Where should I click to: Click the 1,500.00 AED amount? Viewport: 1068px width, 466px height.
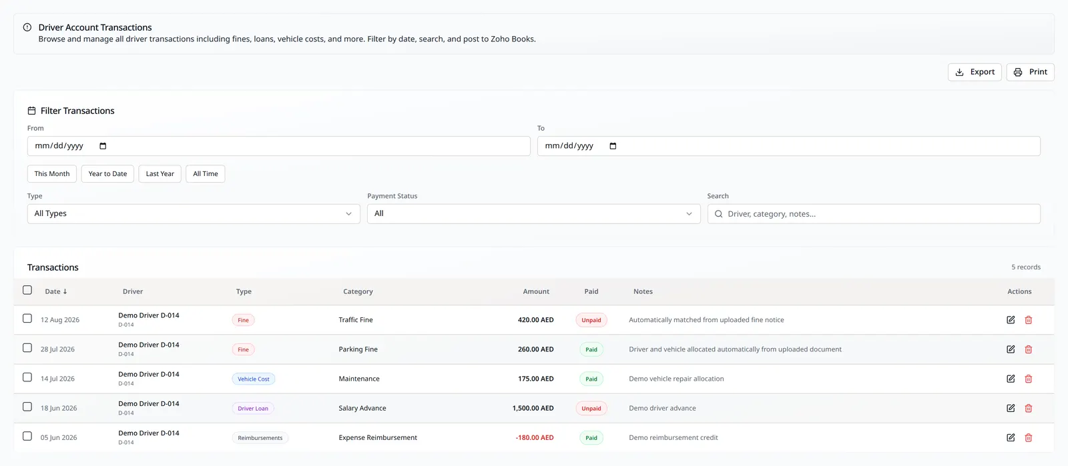tap(533, 408)
